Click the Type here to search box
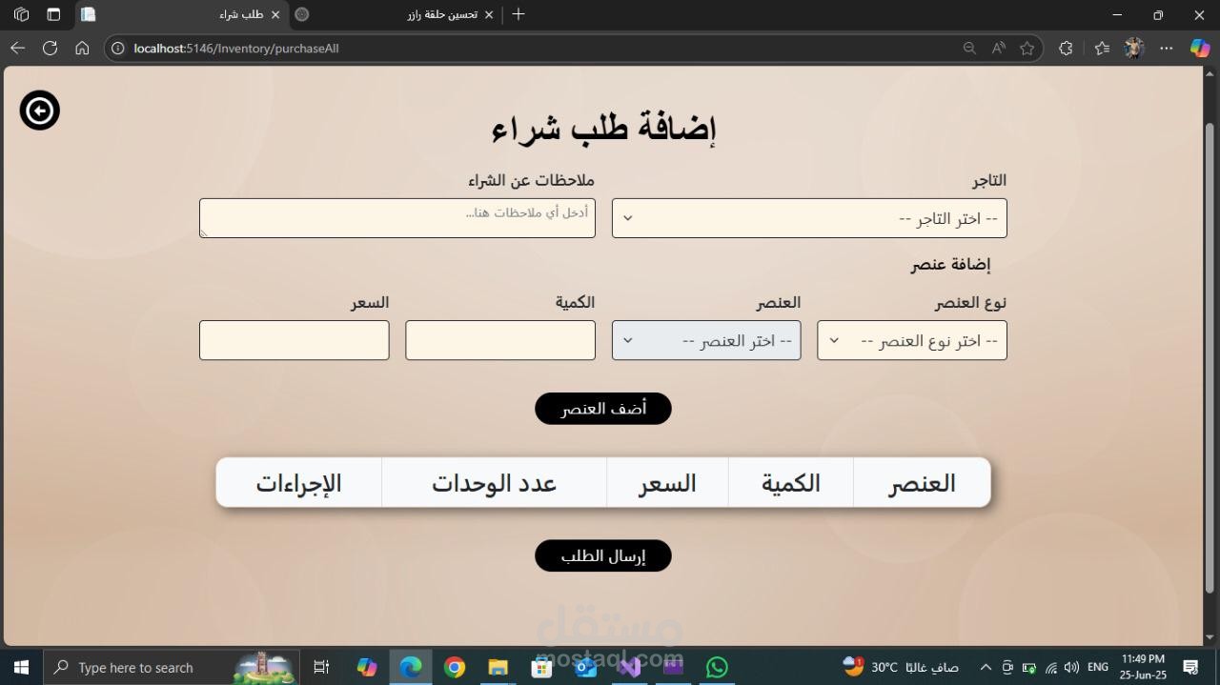 point(172,667)
